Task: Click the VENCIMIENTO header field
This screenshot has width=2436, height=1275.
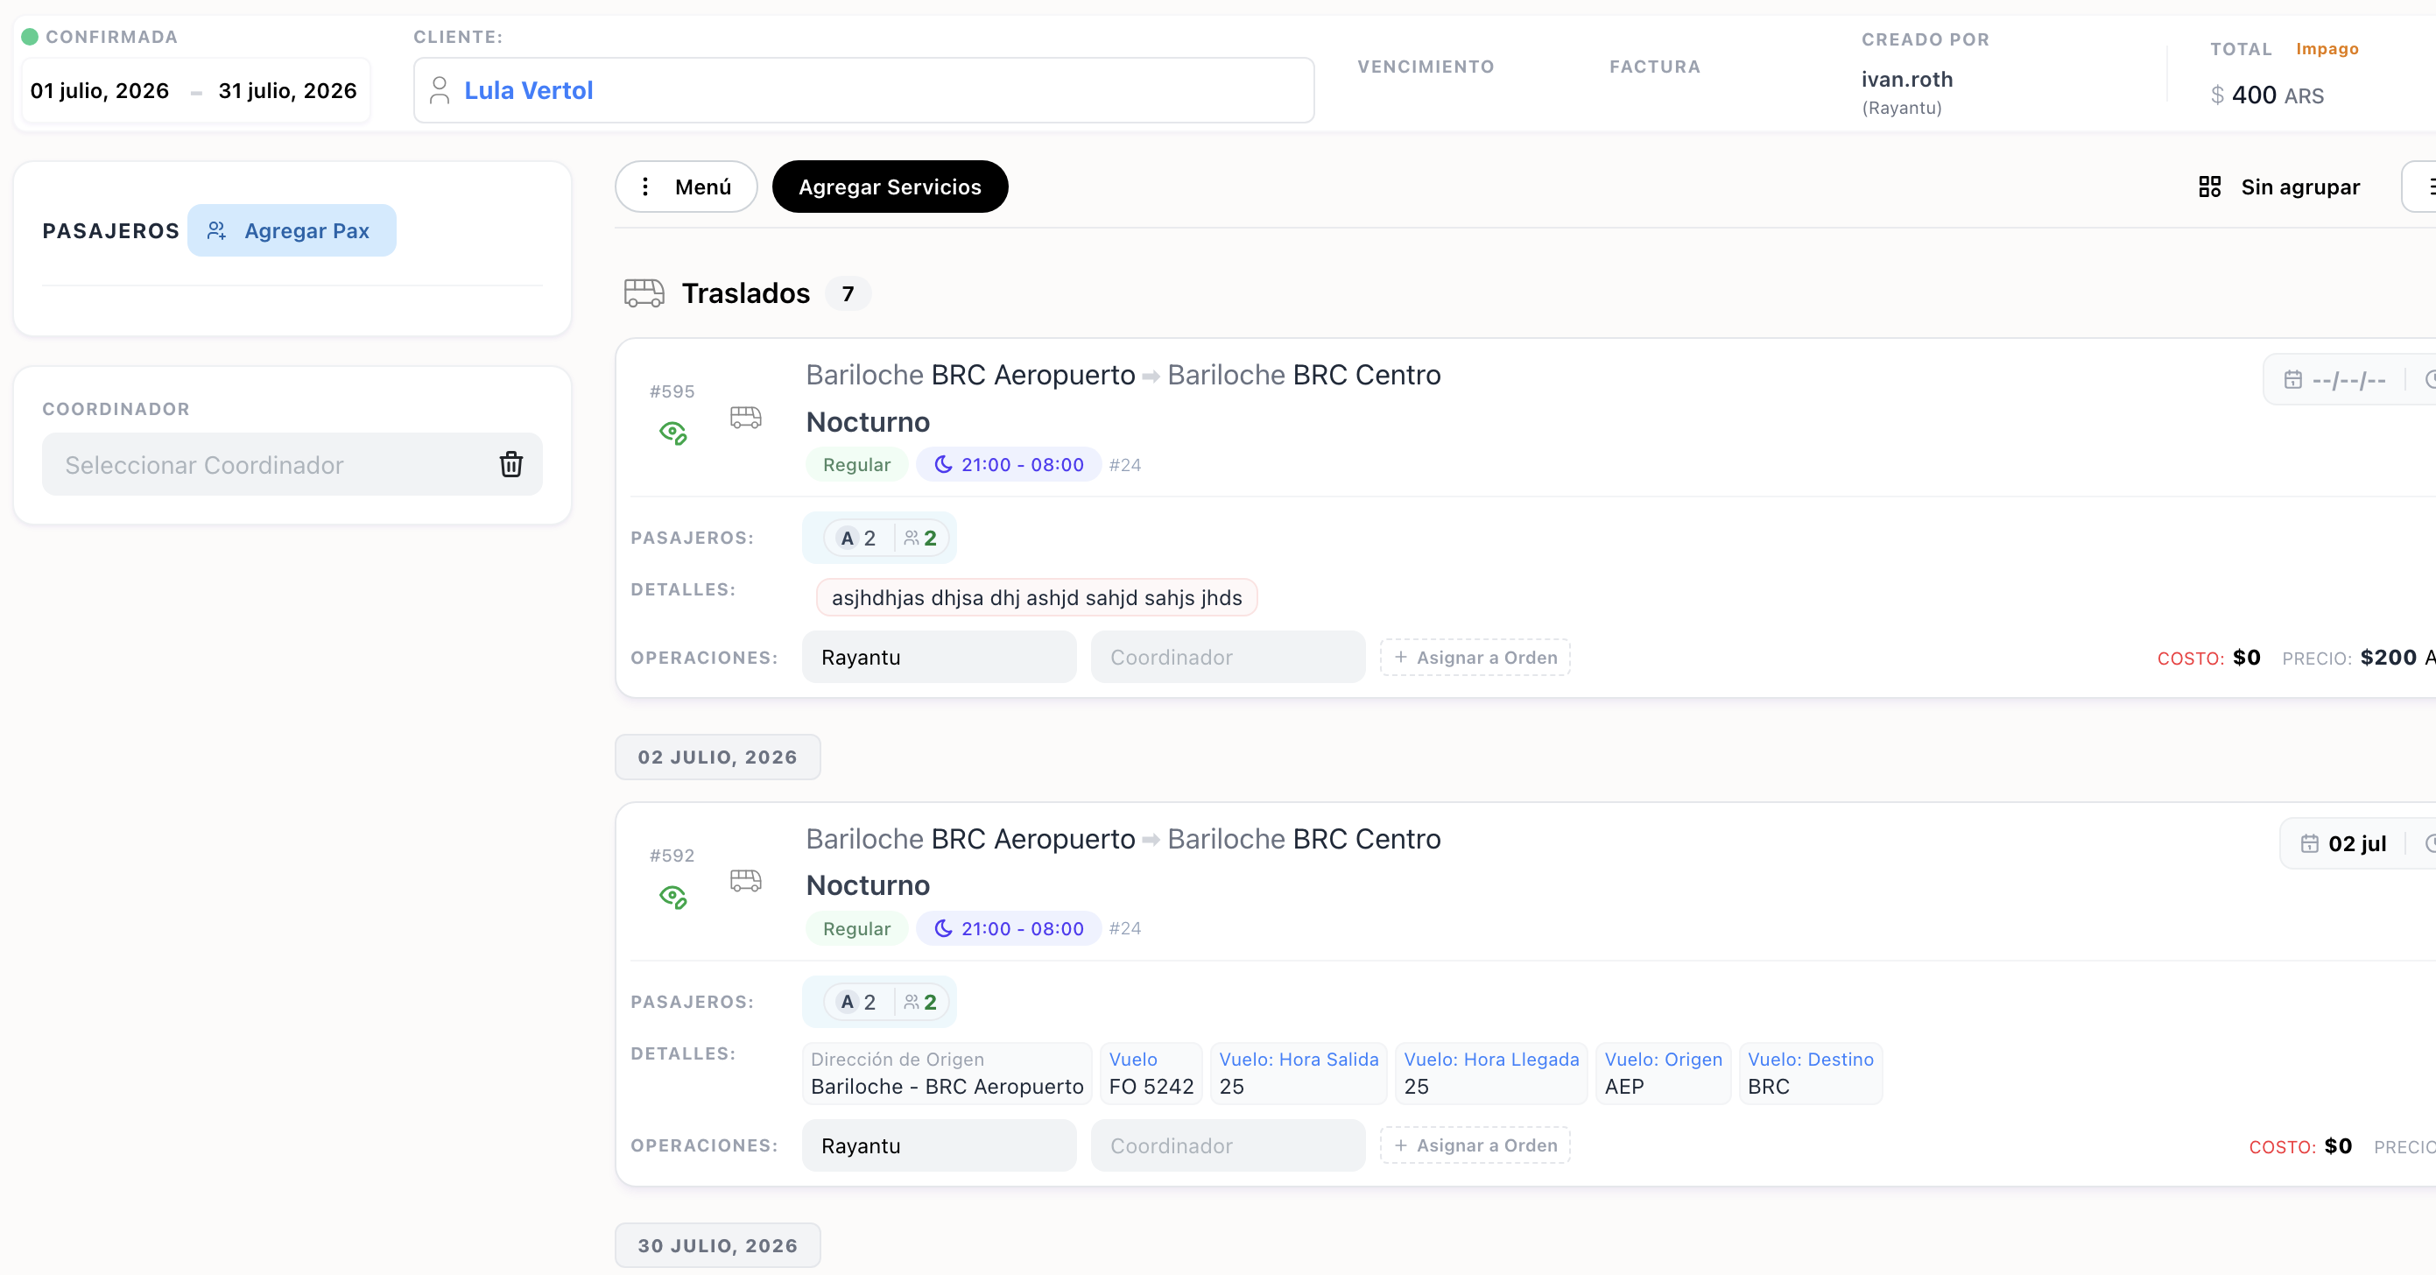Action: pos(1426,67)
